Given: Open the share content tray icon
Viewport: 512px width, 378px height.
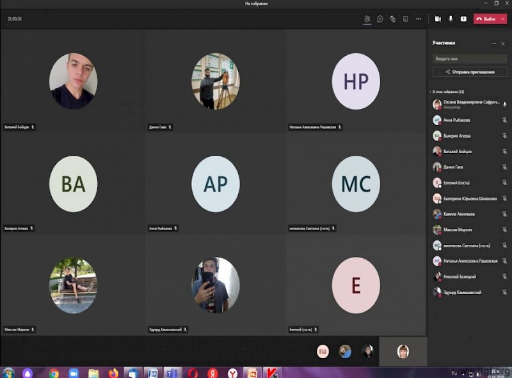Looking at the screenshot, I should pyautogui.click(x=463, y=19).
